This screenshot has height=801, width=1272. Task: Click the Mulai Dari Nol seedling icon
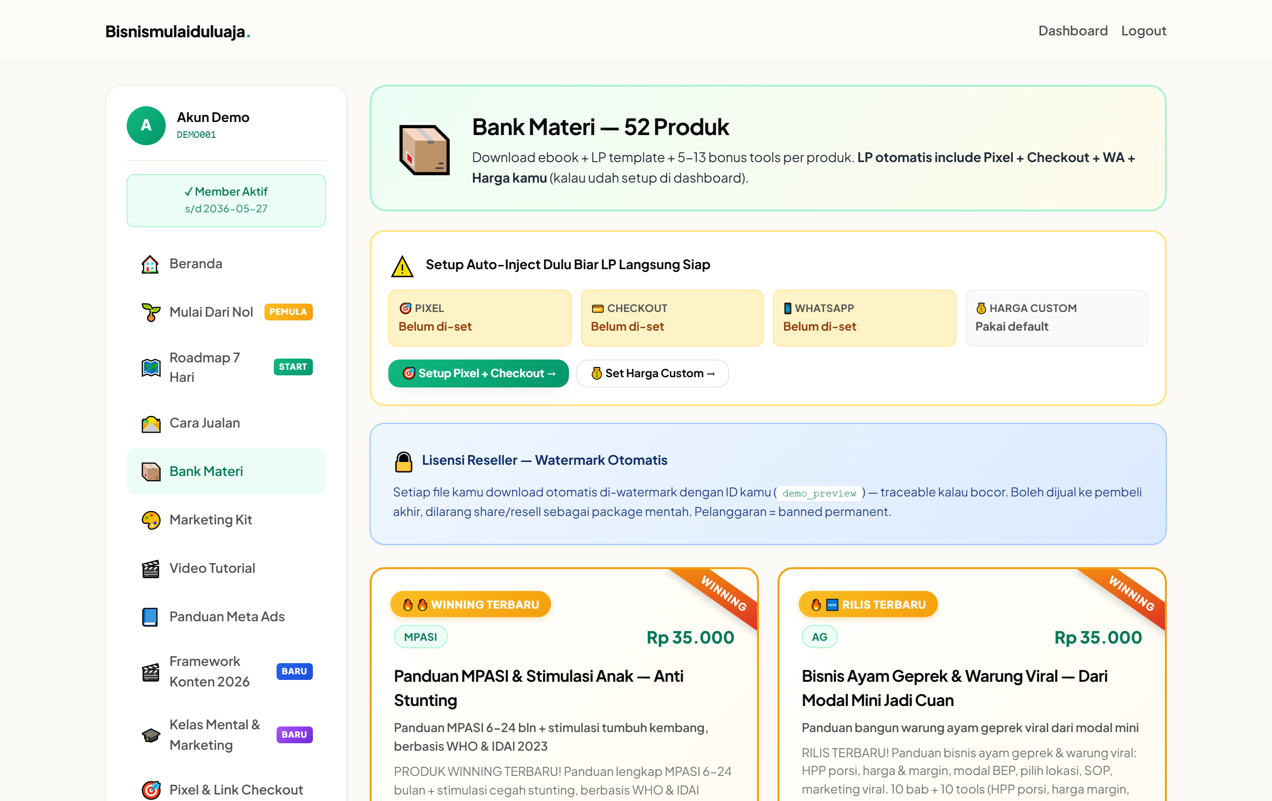click(150, 312)
